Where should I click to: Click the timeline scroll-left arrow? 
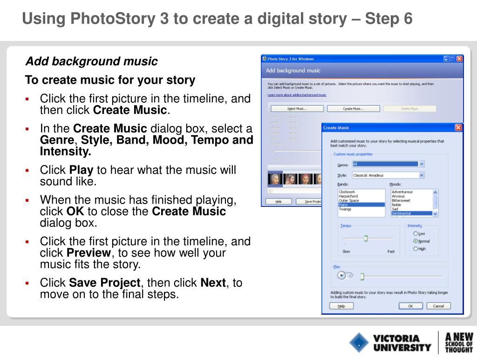click(270, 191)
